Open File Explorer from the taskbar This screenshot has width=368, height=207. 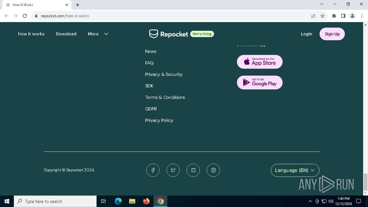pyautogui.click(x=132, y=201)
